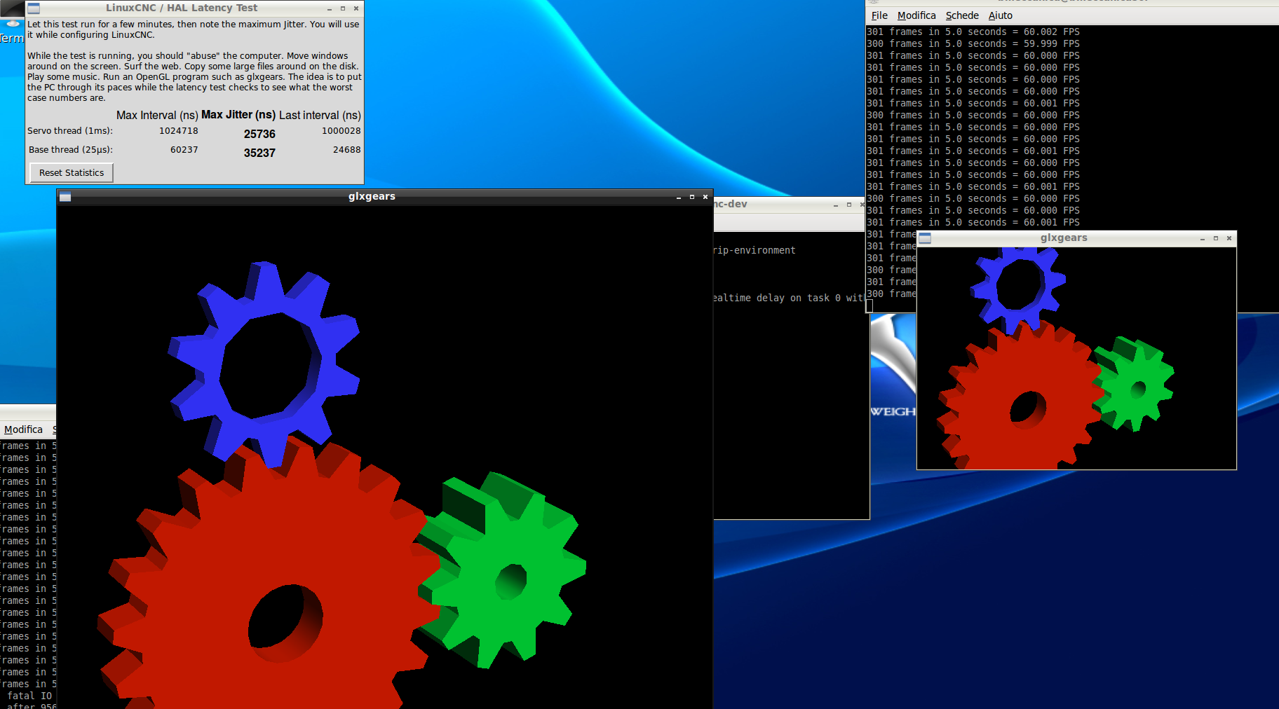
Task: Minimize the large glxgears window
Action: coord(679,197)
